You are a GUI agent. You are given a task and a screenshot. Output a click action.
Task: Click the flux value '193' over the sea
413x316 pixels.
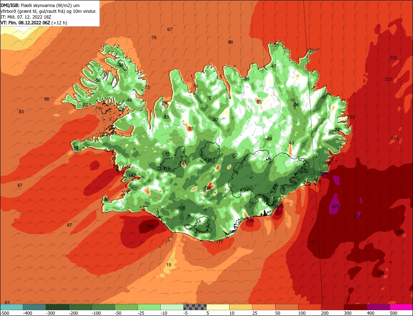pos(394,139)
